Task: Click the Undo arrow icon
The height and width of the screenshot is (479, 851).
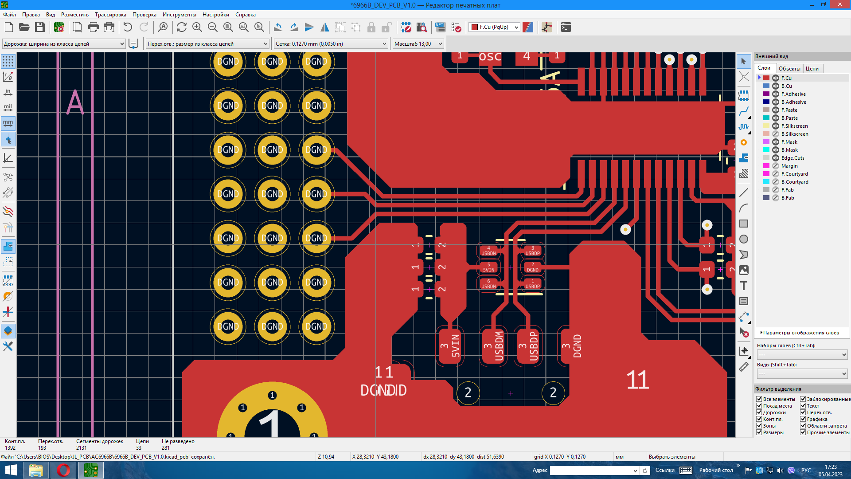Action: pos(128,27)
